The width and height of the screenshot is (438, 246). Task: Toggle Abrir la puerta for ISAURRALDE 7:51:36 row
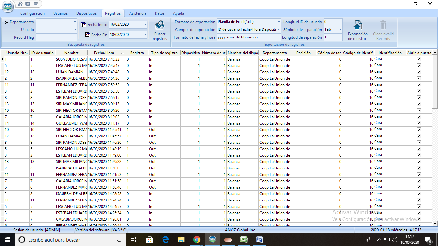[419, 78]
